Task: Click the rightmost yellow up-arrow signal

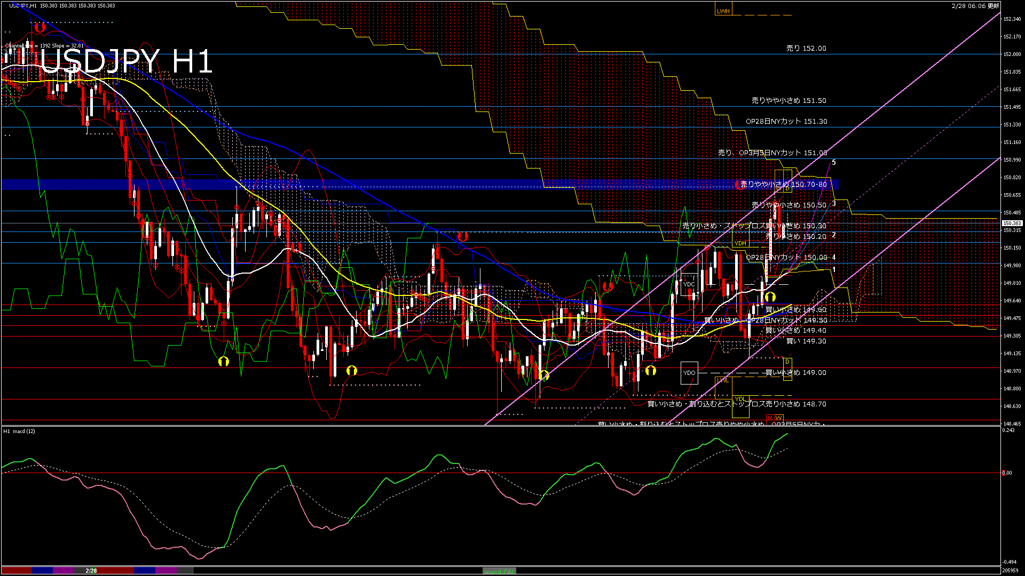Action: pyautogui.click(x=770, y=297)
